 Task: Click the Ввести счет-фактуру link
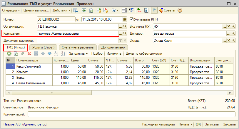point(43,107)
